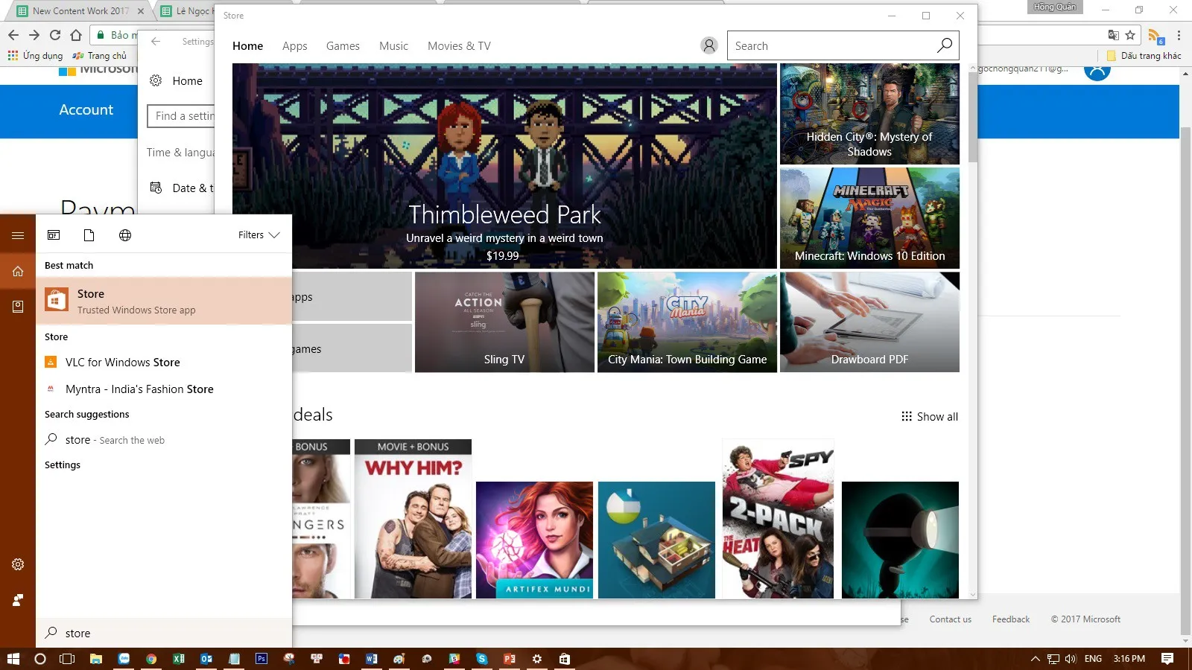This screenshot has height=670, width=1192.
Task: Open Photoshop from the taskbar
Action: (261, 659)
